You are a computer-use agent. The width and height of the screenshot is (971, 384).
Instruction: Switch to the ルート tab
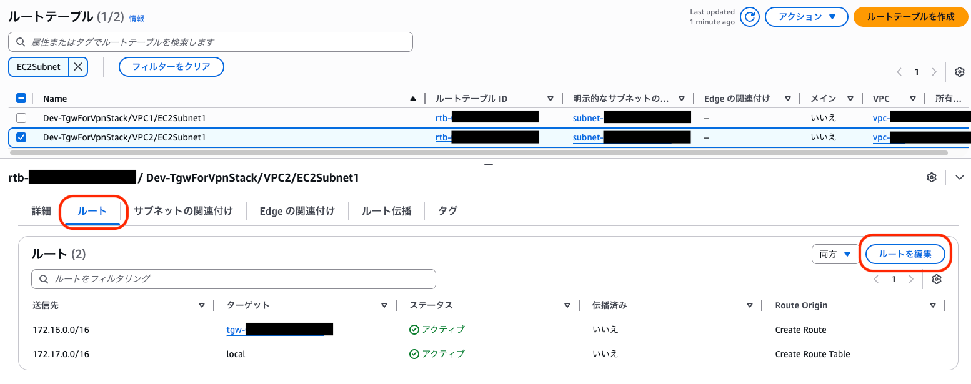click(92, 211)
